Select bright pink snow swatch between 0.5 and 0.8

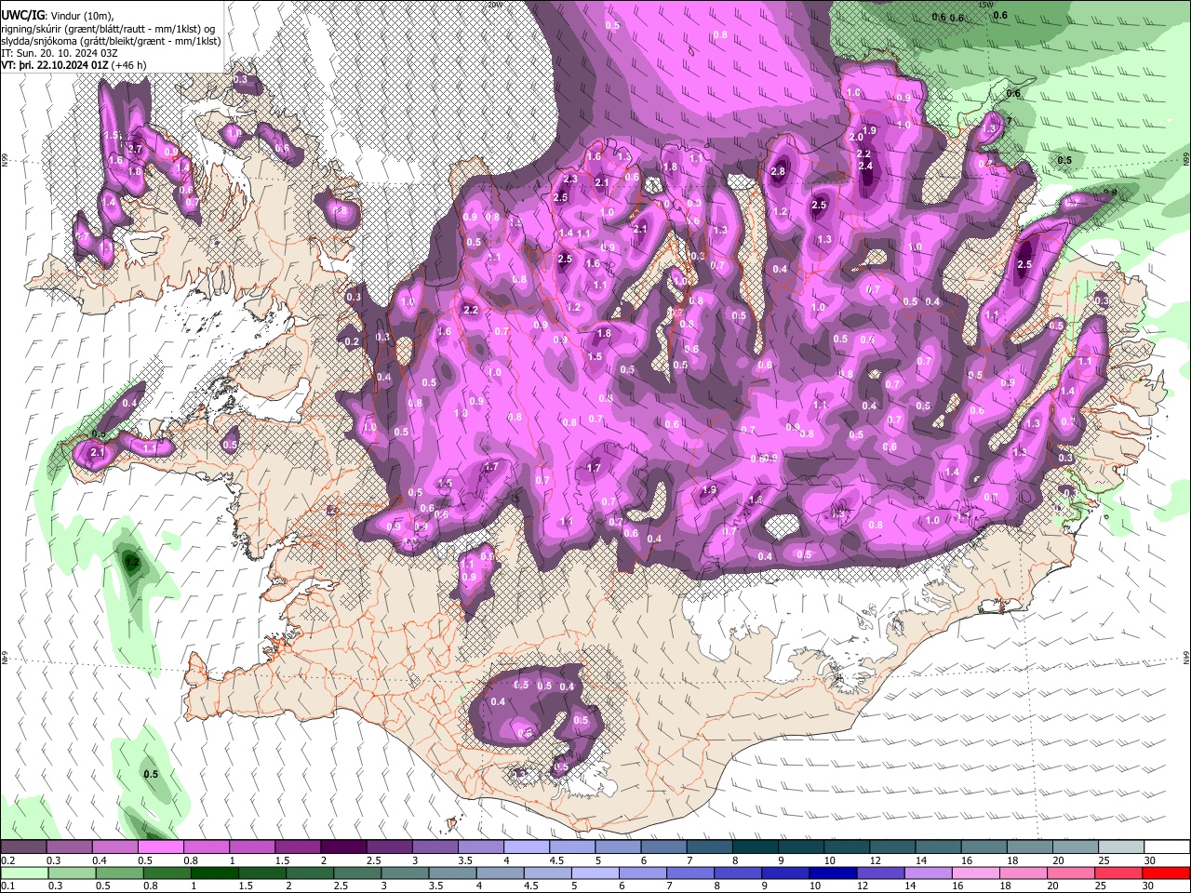[x=161, y=846]
